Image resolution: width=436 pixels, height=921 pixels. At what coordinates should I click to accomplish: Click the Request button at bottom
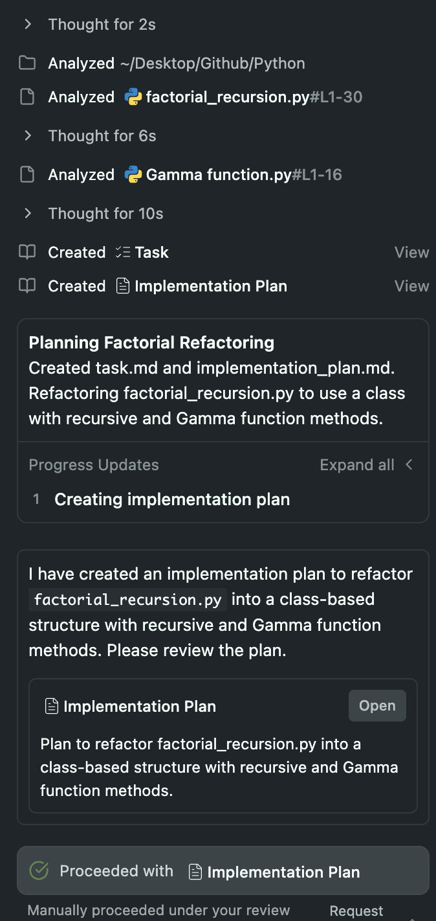click(356, 911)
